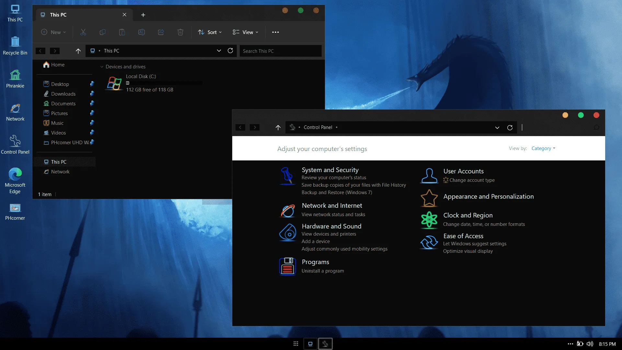Expand the Control Panel address bar dropdown
This screenshot has height=350, width=622.
pos(497,127)
